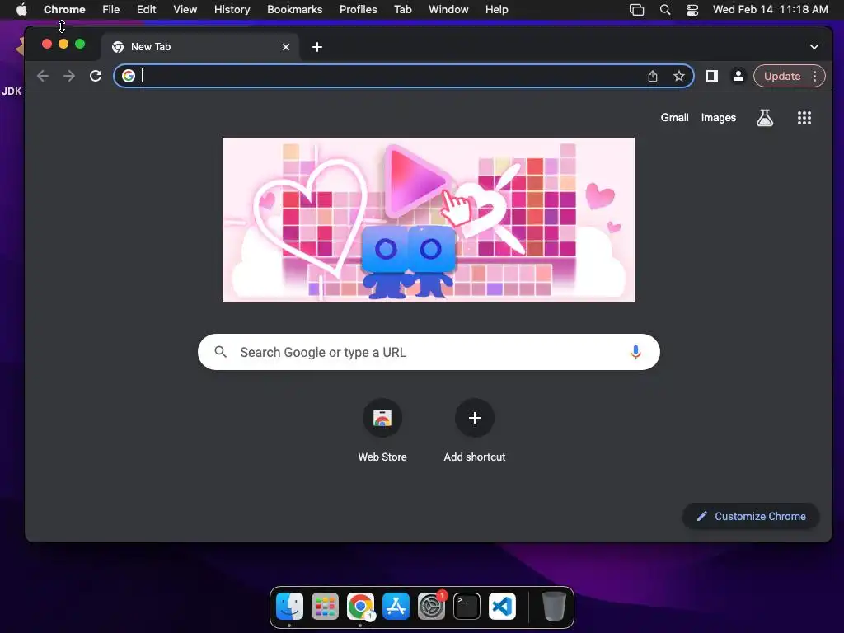The width and height of the screenshot is (844, 633).
Task: Open the History menu
Action: pyautogui.click(x=232, y=9)
